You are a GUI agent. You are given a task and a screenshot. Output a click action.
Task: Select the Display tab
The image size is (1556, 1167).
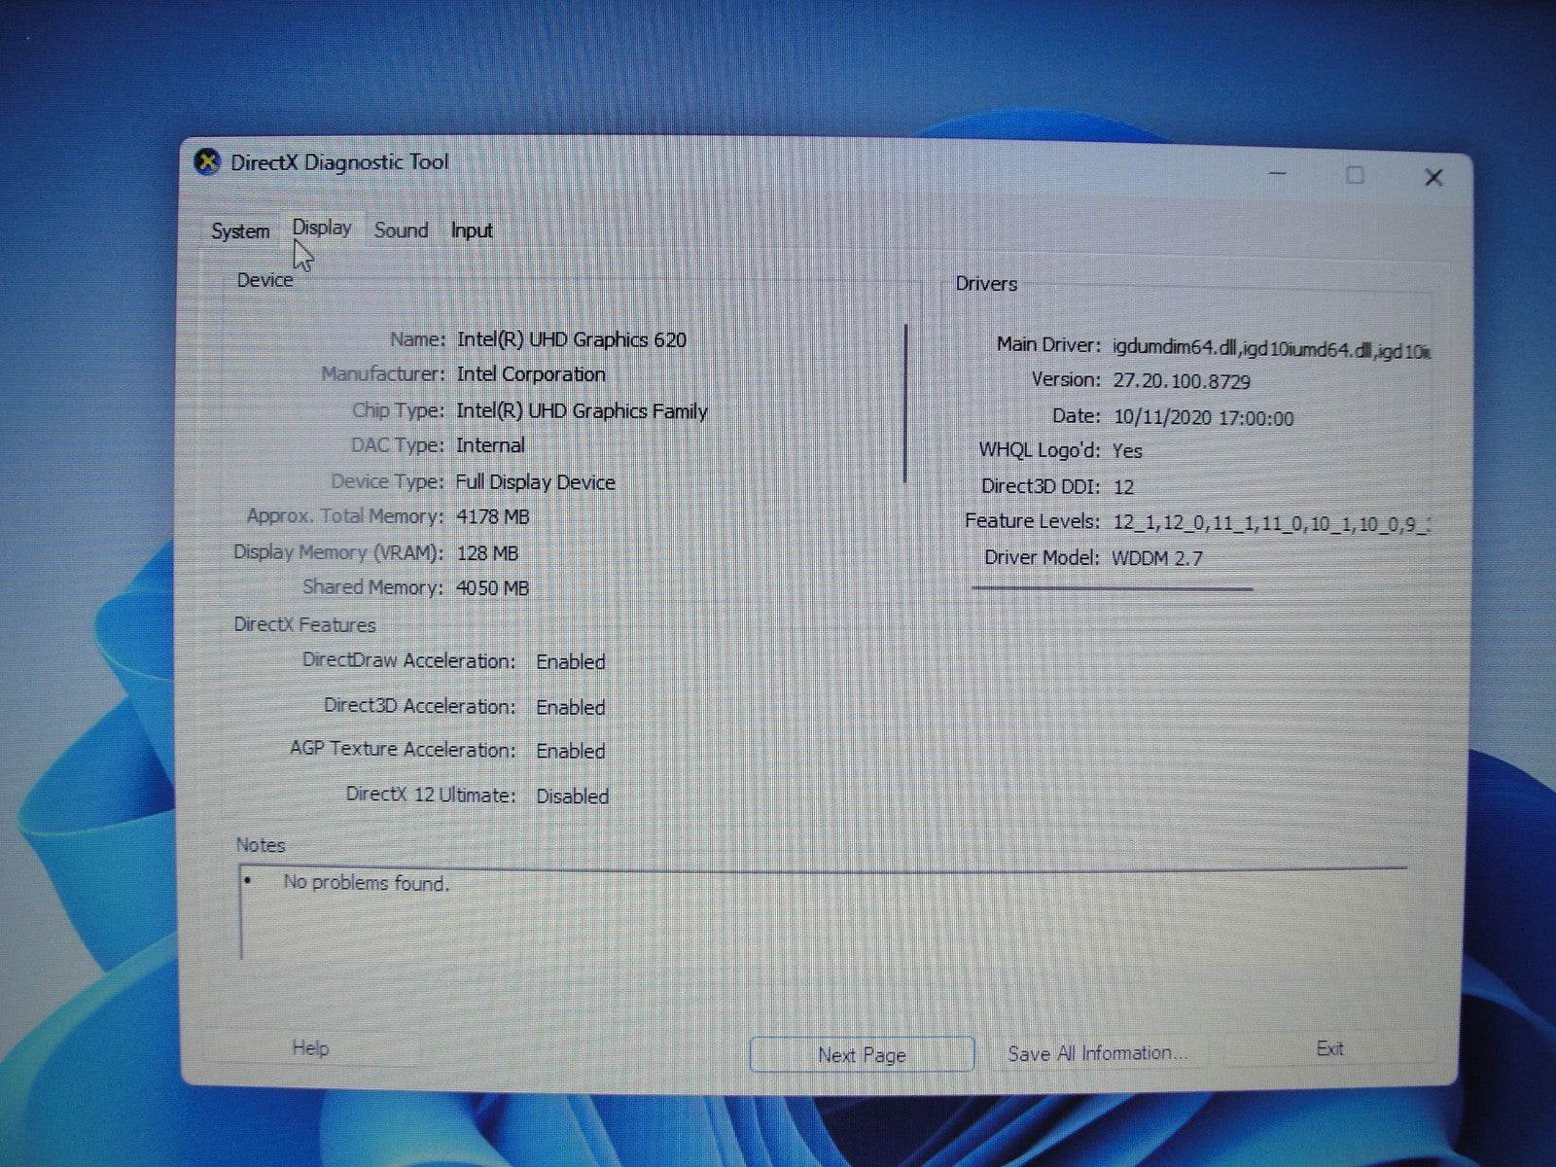[321, 228]
